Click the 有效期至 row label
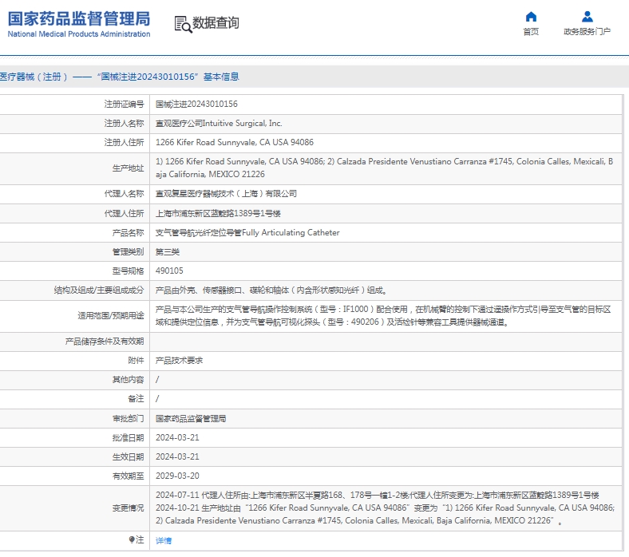The height and width of the screenshot is (557, 629). (x=128, y=476)
